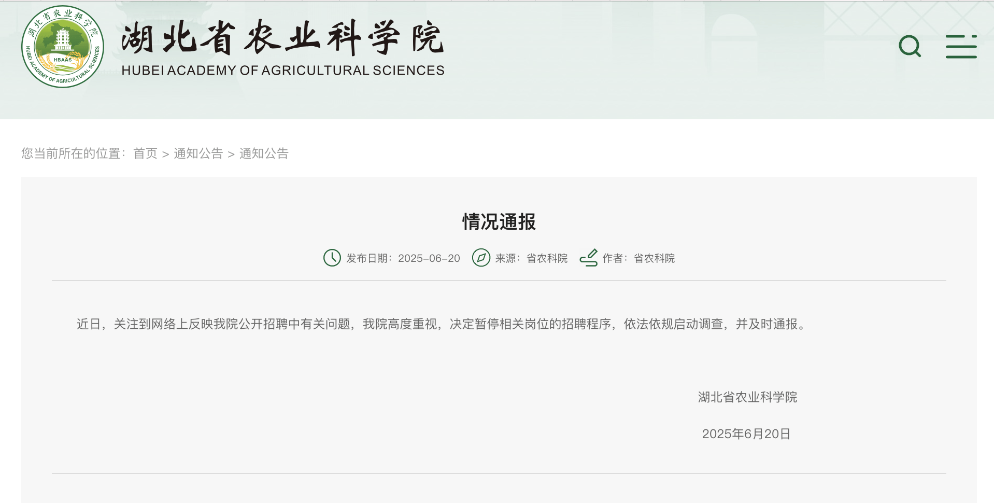Click the HBAAS academy logo emblem

pyautogui.click(x=62, y=47)
